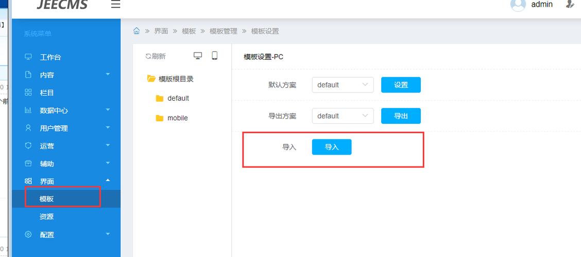
Task: Click the 用户管理 person icon
Action: point(28,128)
